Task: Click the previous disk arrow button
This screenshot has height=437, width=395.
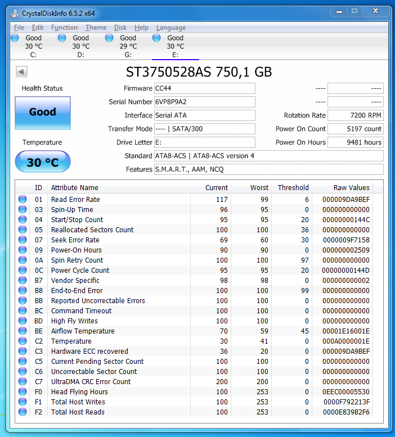Action: 21,71
